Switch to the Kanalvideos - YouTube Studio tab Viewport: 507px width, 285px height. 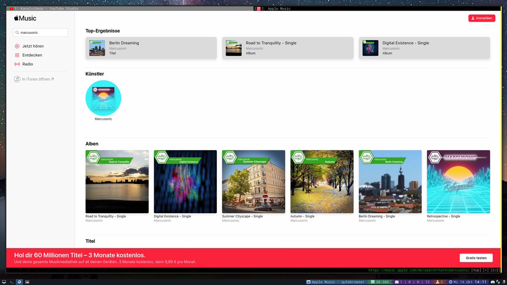click(130, 8)
